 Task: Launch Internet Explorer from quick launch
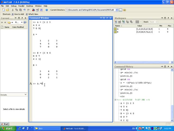click(20, 129)
